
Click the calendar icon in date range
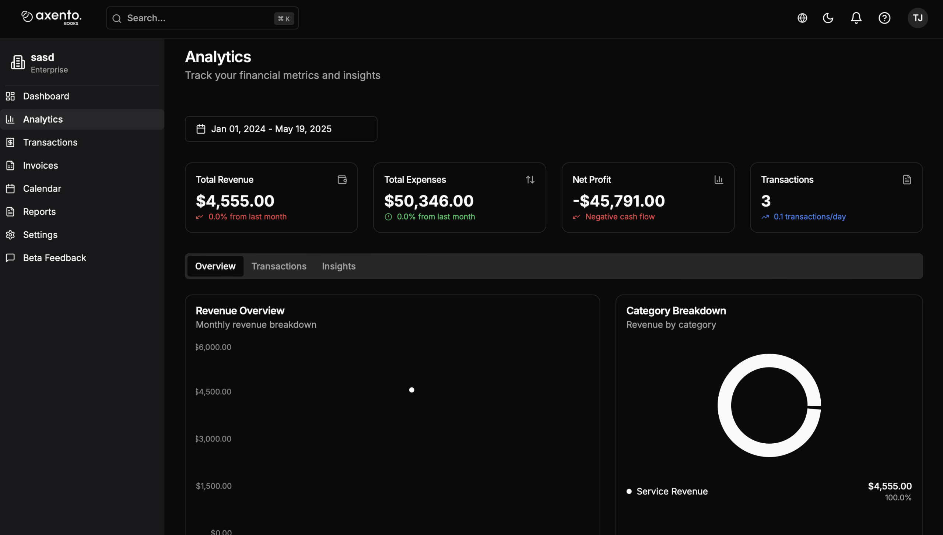[201, 129]
